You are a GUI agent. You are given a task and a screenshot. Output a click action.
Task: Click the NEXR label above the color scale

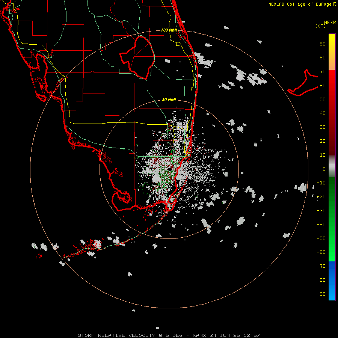coord(330,23)
